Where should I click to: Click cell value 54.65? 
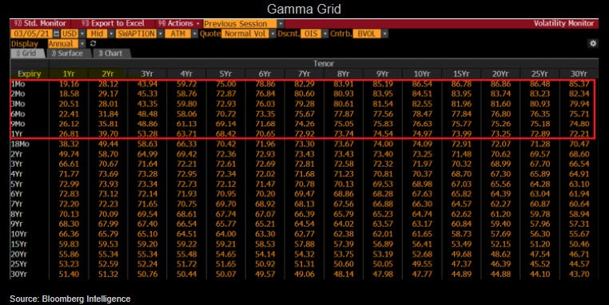point(225,254)
